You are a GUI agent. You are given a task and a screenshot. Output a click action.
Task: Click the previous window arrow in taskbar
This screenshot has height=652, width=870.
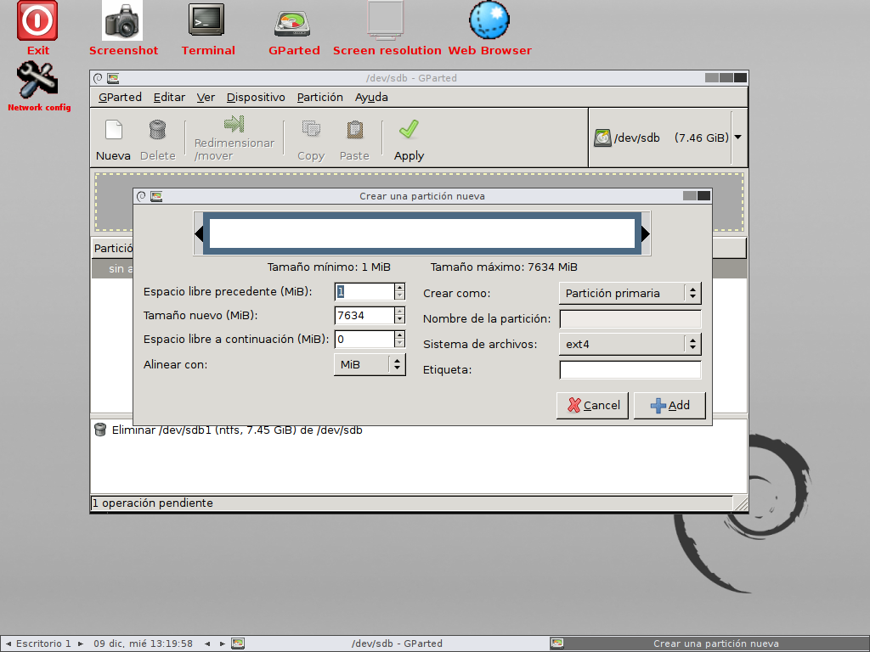pos(207,644)
